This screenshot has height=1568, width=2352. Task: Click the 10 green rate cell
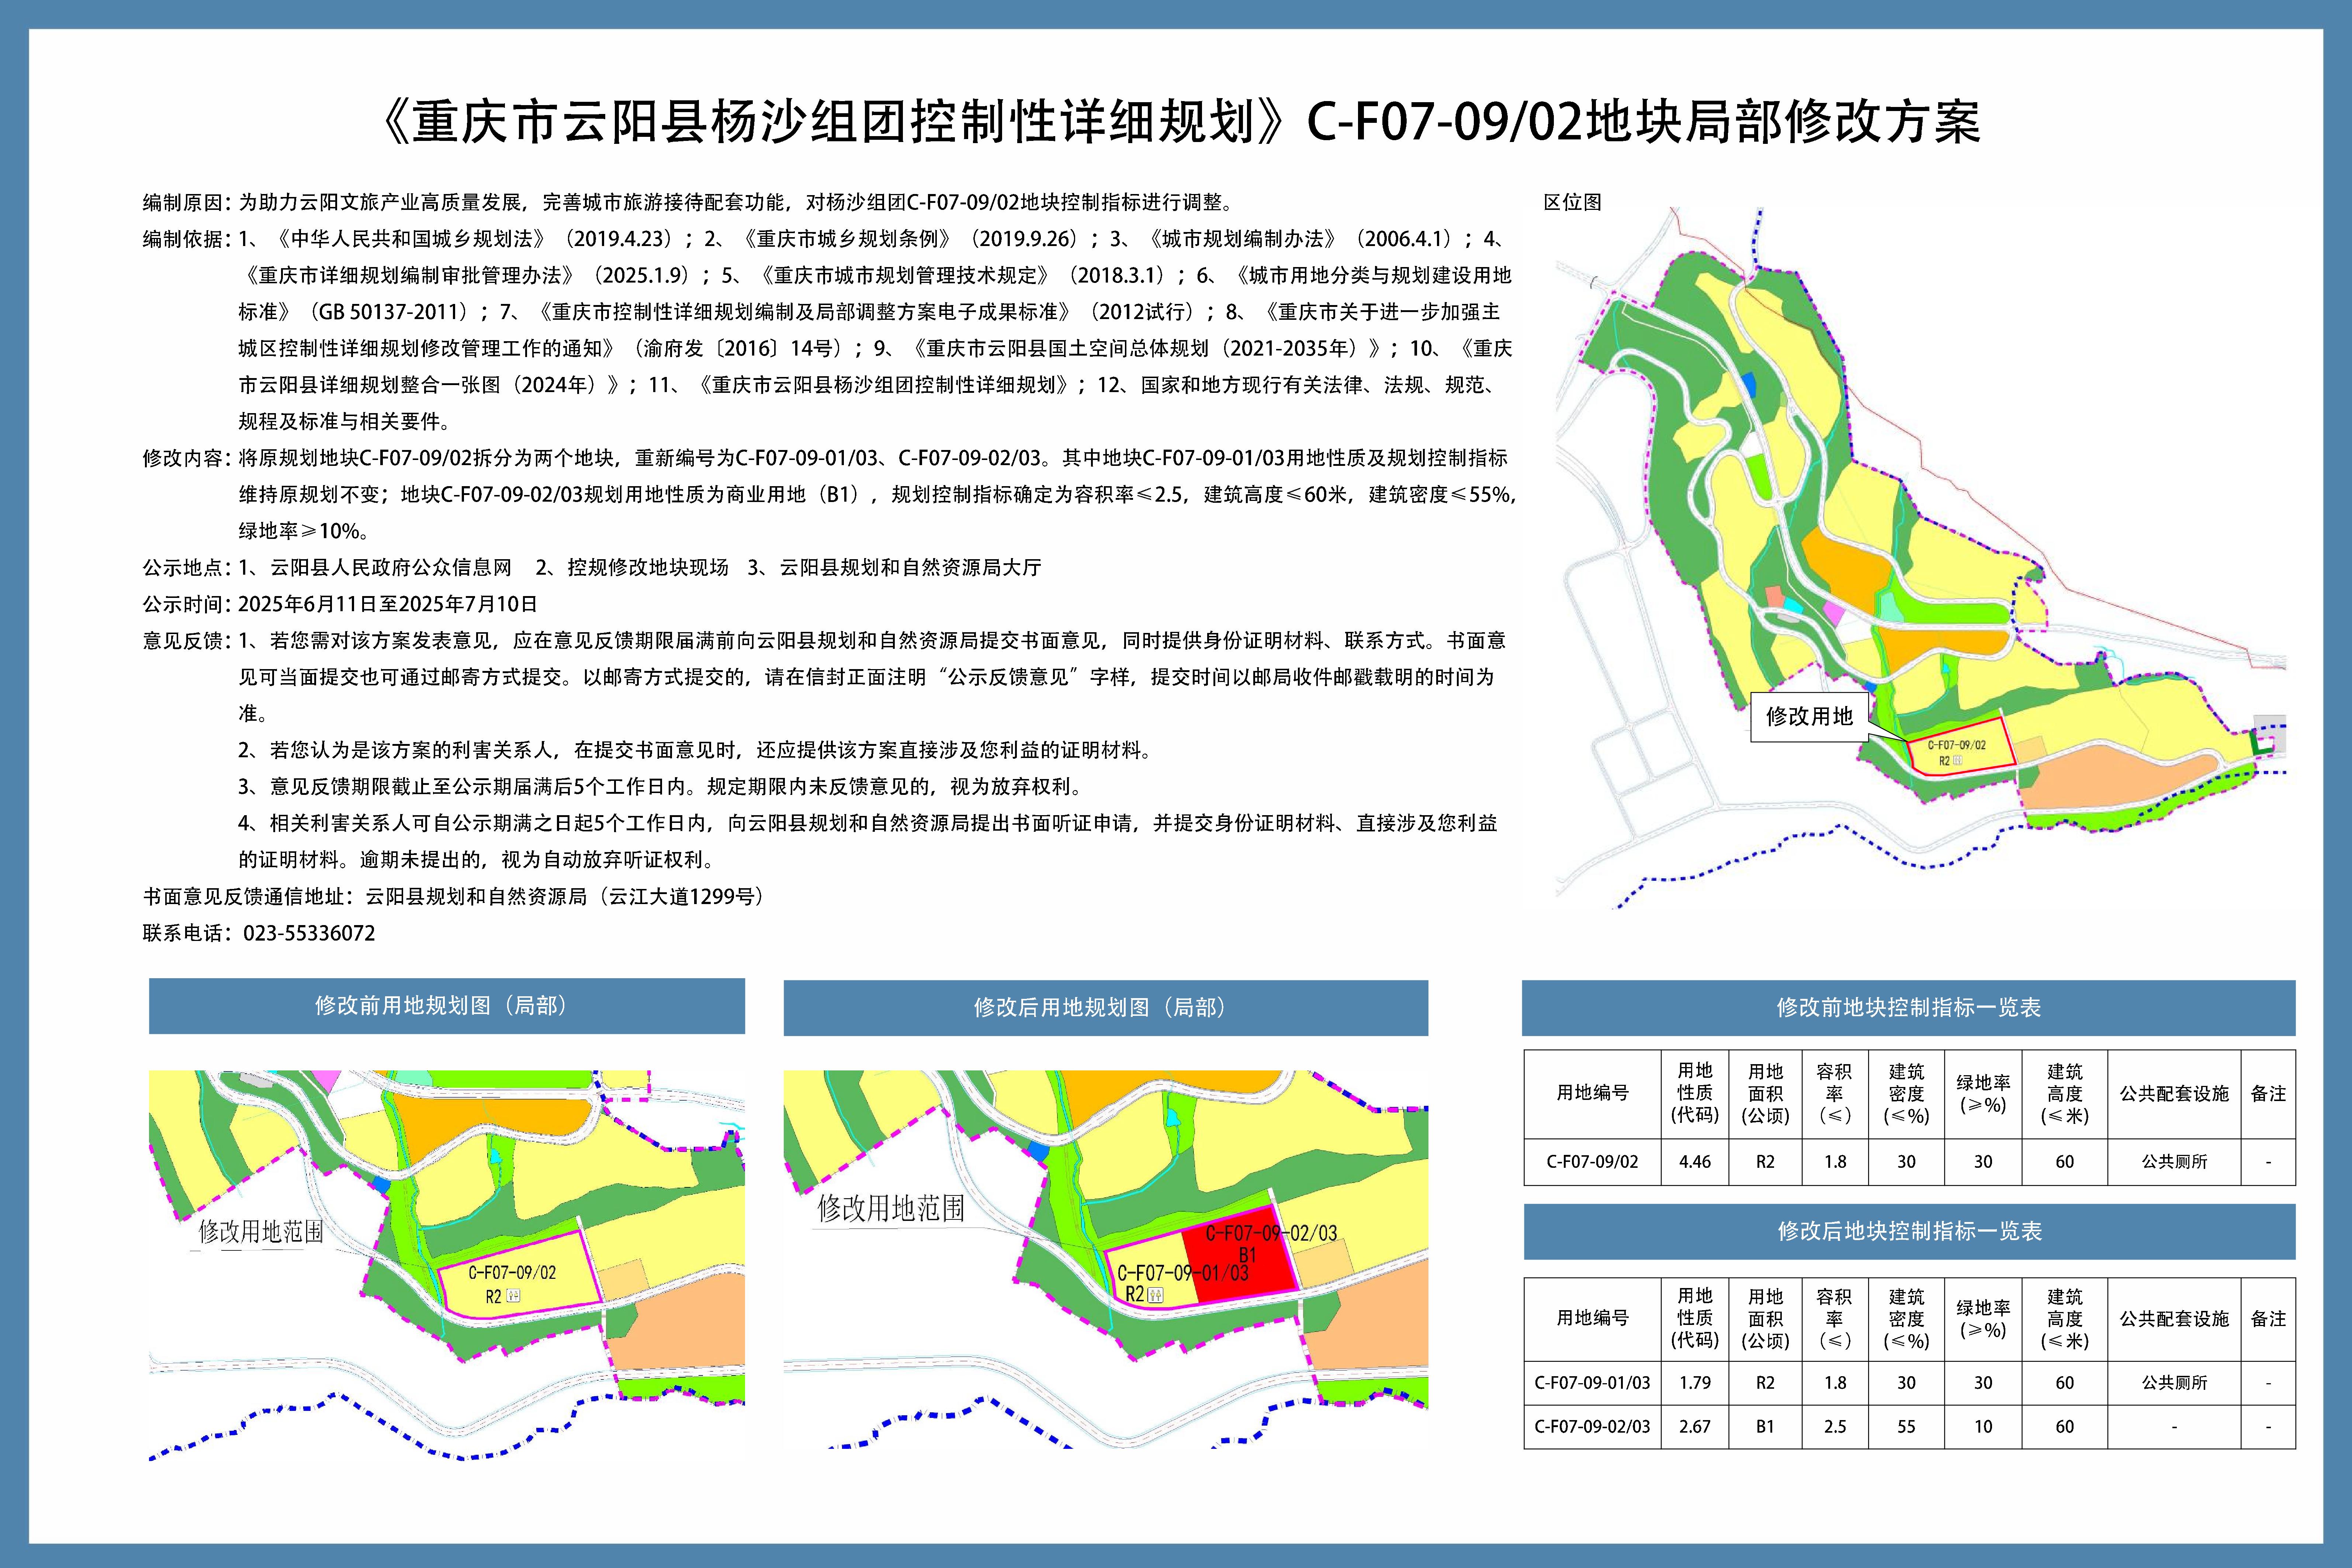[1983, 1427]
